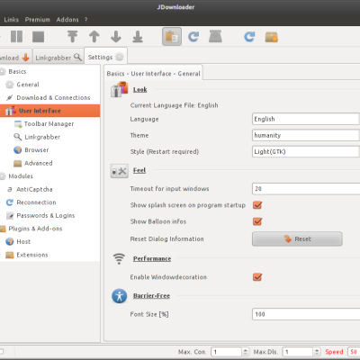The height and width of the screenshot is (360, 360).
Task: Disable the Enable Windowdecoration checkbox
Action: pos(257,277)
